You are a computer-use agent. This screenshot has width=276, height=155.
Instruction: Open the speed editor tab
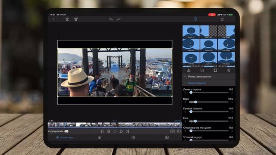pos(100,138)
